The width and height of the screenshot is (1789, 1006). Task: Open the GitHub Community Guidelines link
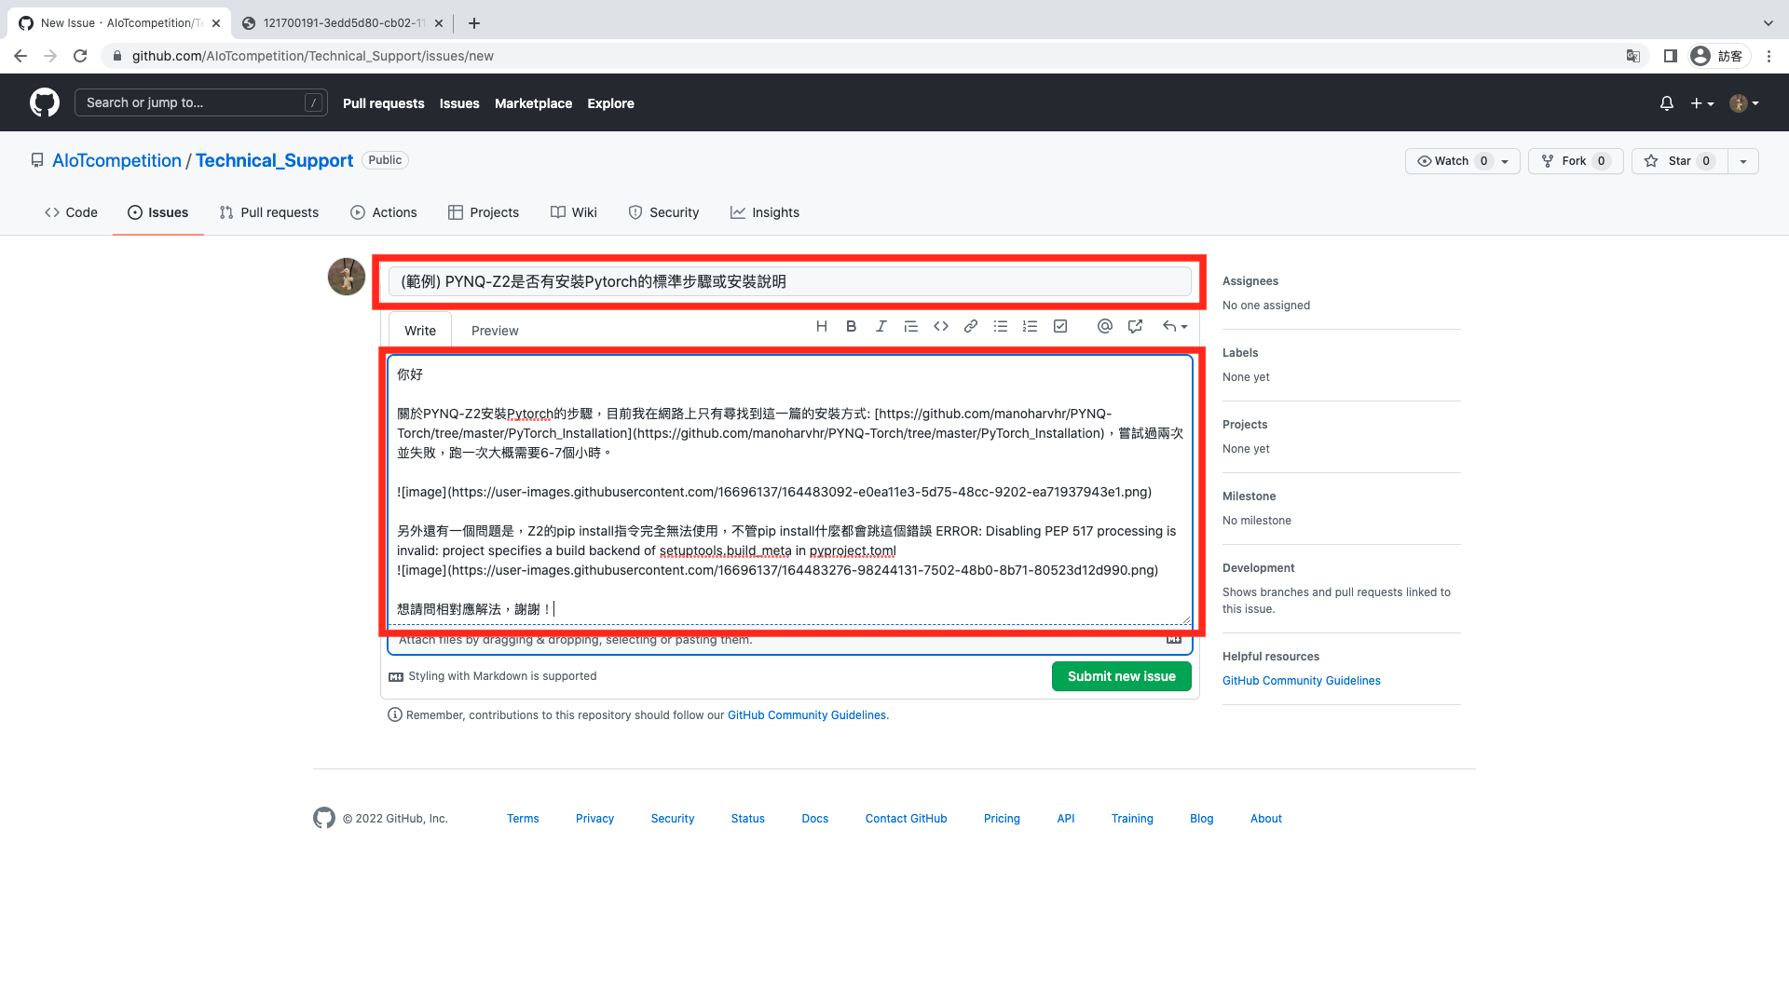(1301, 680)
